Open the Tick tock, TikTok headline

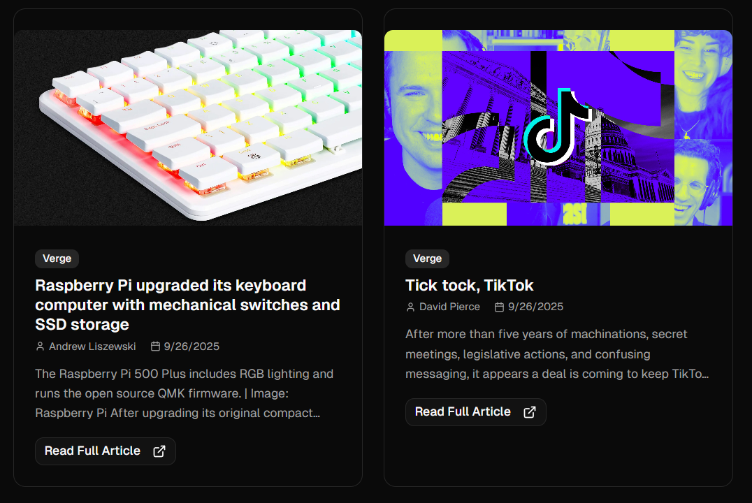click(470, 285)
